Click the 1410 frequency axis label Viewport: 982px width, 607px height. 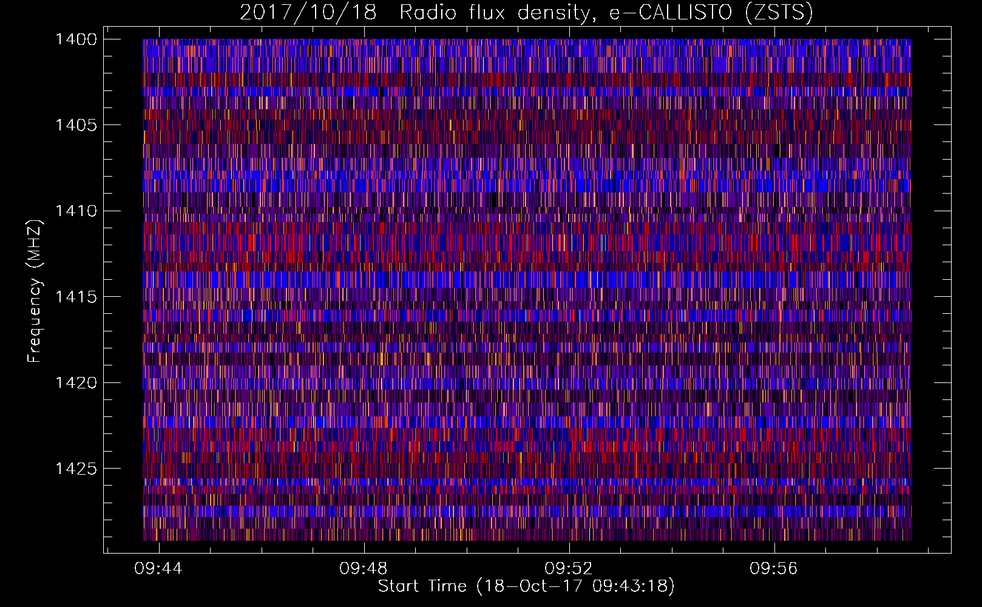click(x=76, y=211)
